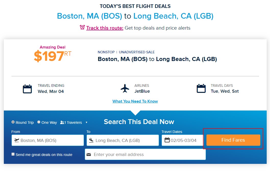270x171 pixels.
Task: Click the envelope icon in email field
Action: [89, 154]
